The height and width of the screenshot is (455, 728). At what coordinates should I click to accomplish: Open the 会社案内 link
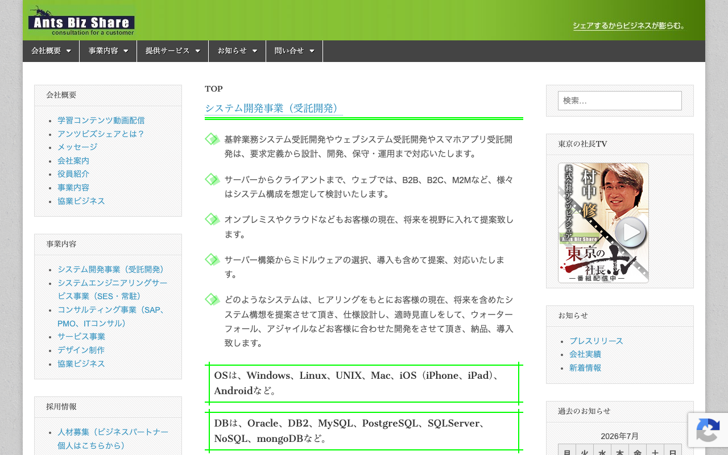(73, 161)
